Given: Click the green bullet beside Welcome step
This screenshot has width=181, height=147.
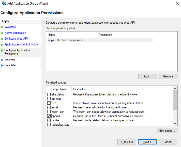Looking at the screenshot, I should pos(2,27).
